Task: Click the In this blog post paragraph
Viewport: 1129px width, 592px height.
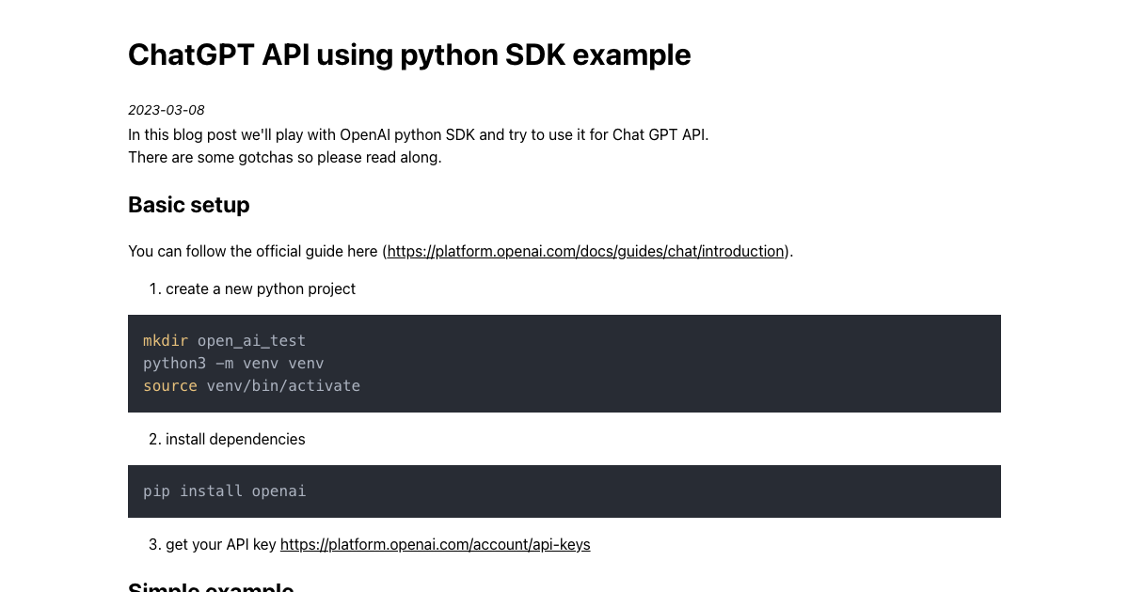Action: pos(419,134)
